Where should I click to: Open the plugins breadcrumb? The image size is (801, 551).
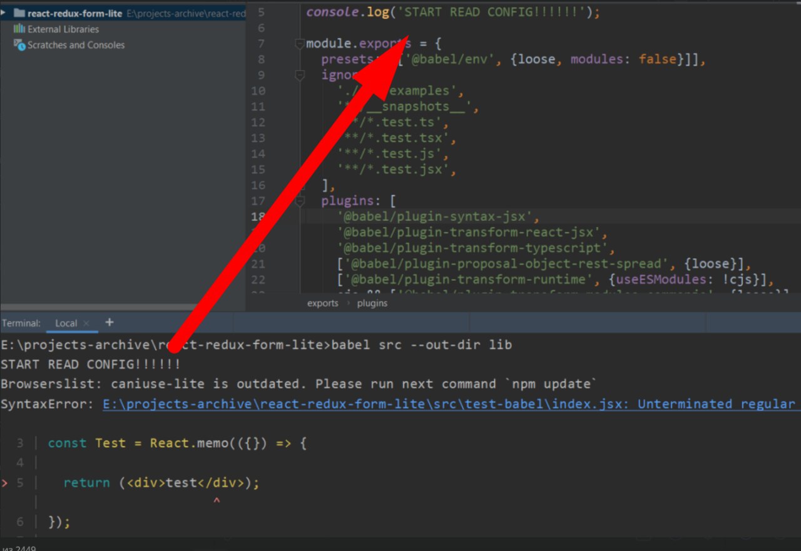(372, 303)
